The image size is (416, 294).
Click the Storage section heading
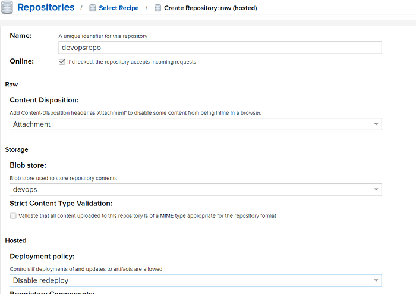click(x=17, y=149)
